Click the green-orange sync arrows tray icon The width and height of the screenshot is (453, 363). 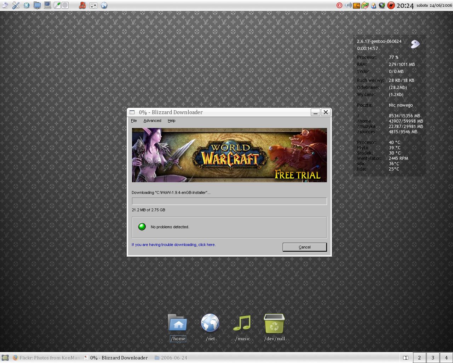(365, 5)
